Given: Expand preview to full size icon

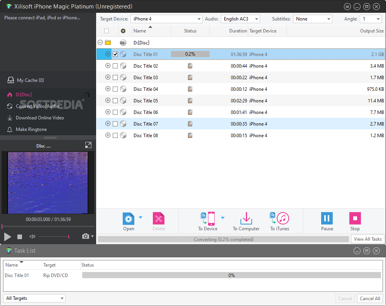Looking at the screenshot, I should click(88, 145).
